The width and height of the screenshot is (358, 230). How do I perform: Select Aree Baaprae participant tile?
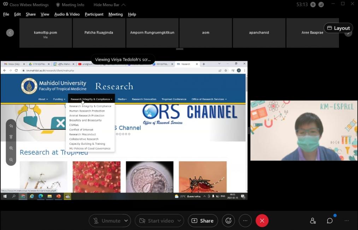pyautogui.click(x=312, y=33)
